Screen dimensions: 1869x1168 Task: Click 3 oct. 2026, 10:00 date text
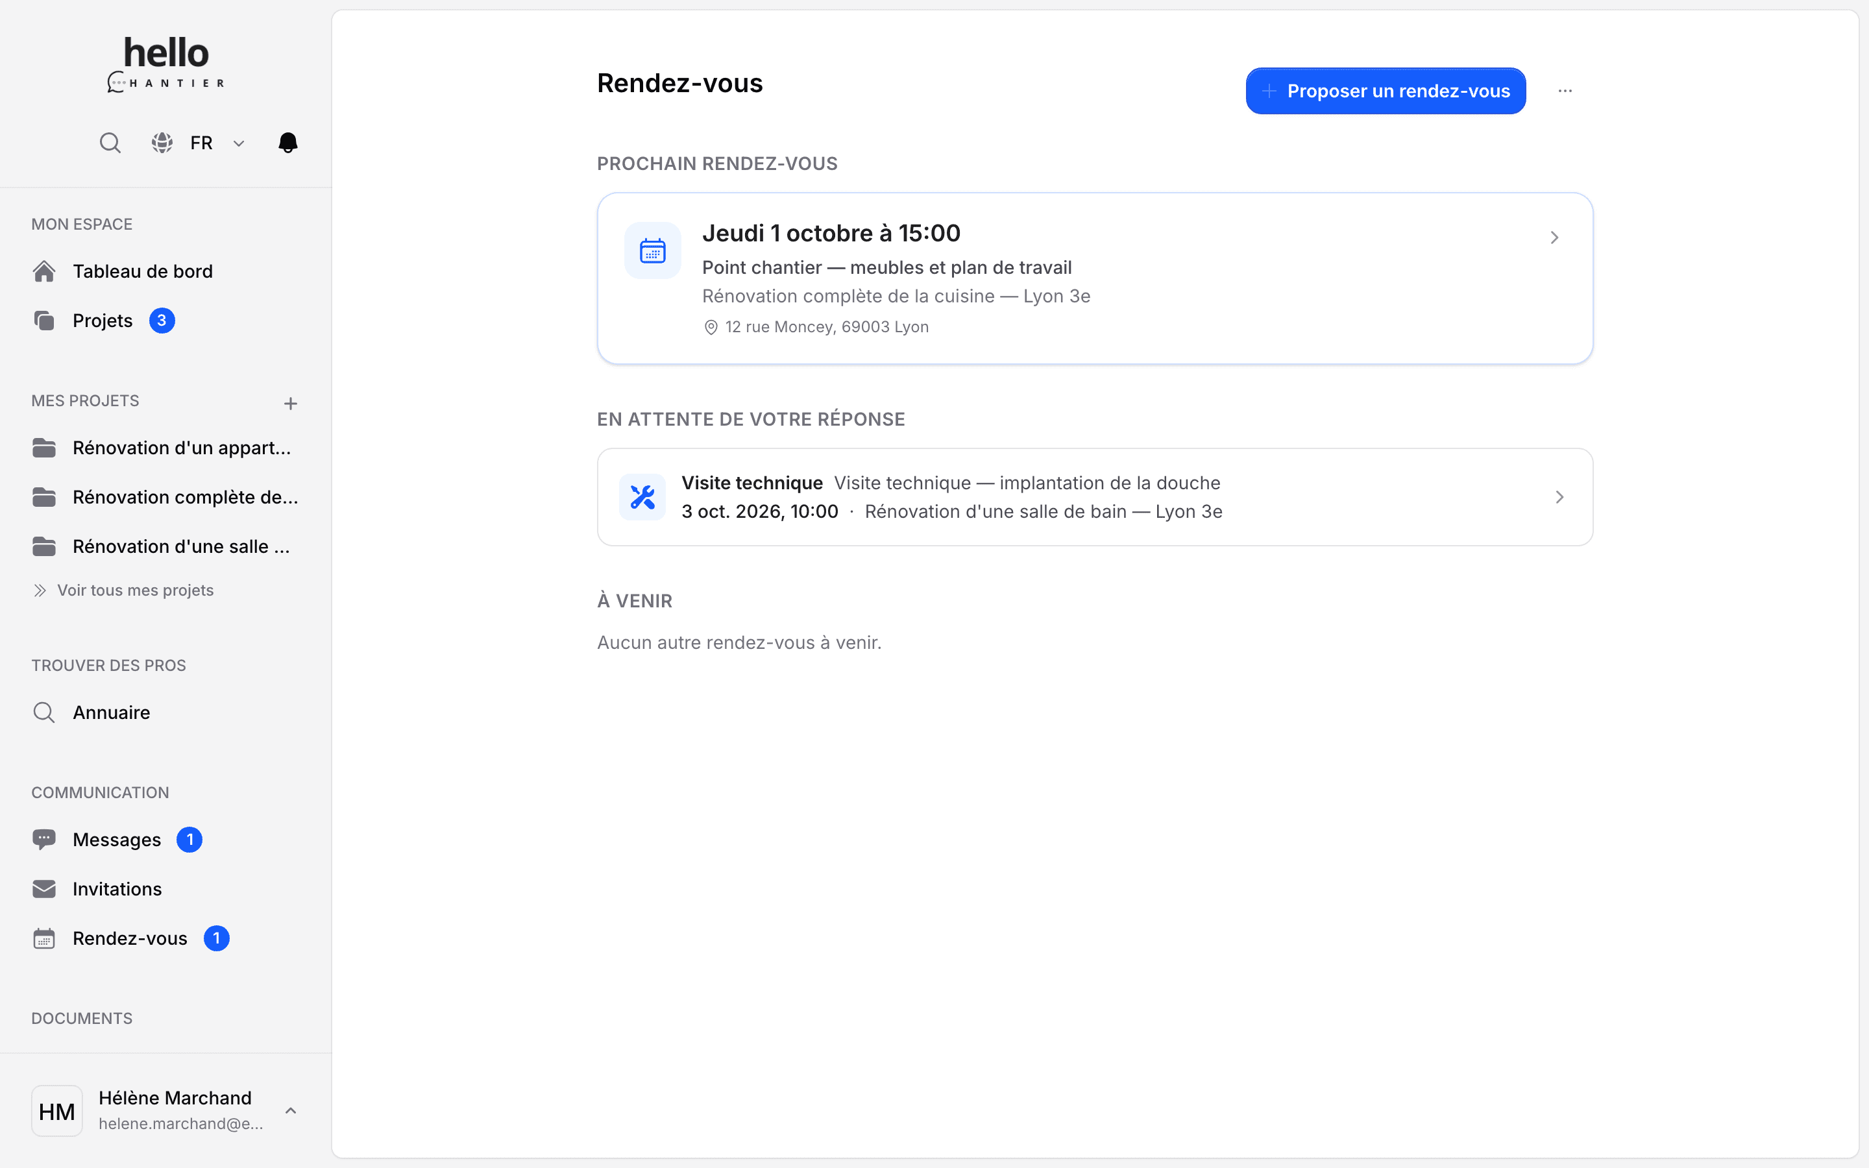click(760, 512)
